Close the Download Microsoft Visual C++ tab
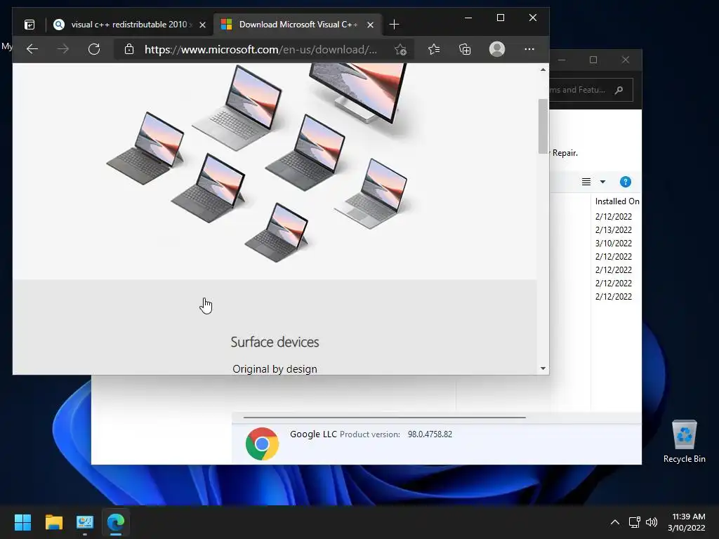Screen dimensions: 719x539 coord(371,25)
